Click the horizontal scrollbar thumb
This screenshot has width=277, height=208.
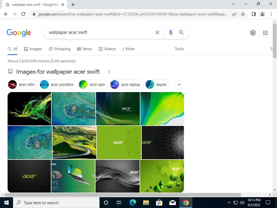click(x=123, y=195)
